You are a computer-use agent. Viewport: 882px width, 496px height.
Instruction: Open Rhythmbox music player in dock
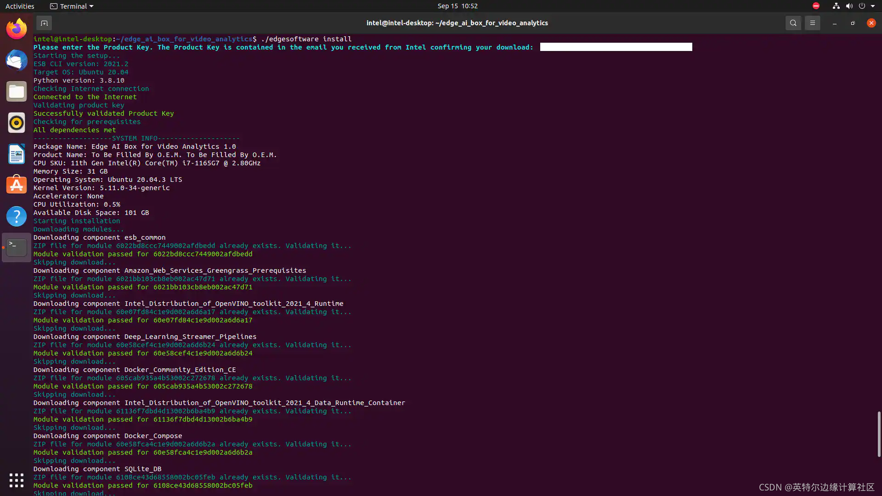(x=17, y=123)
